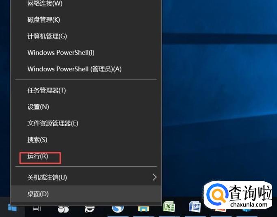This screenshot has width=277, height=217.
Task: Select 设置(N) in the menu
Action: [38, 107]
